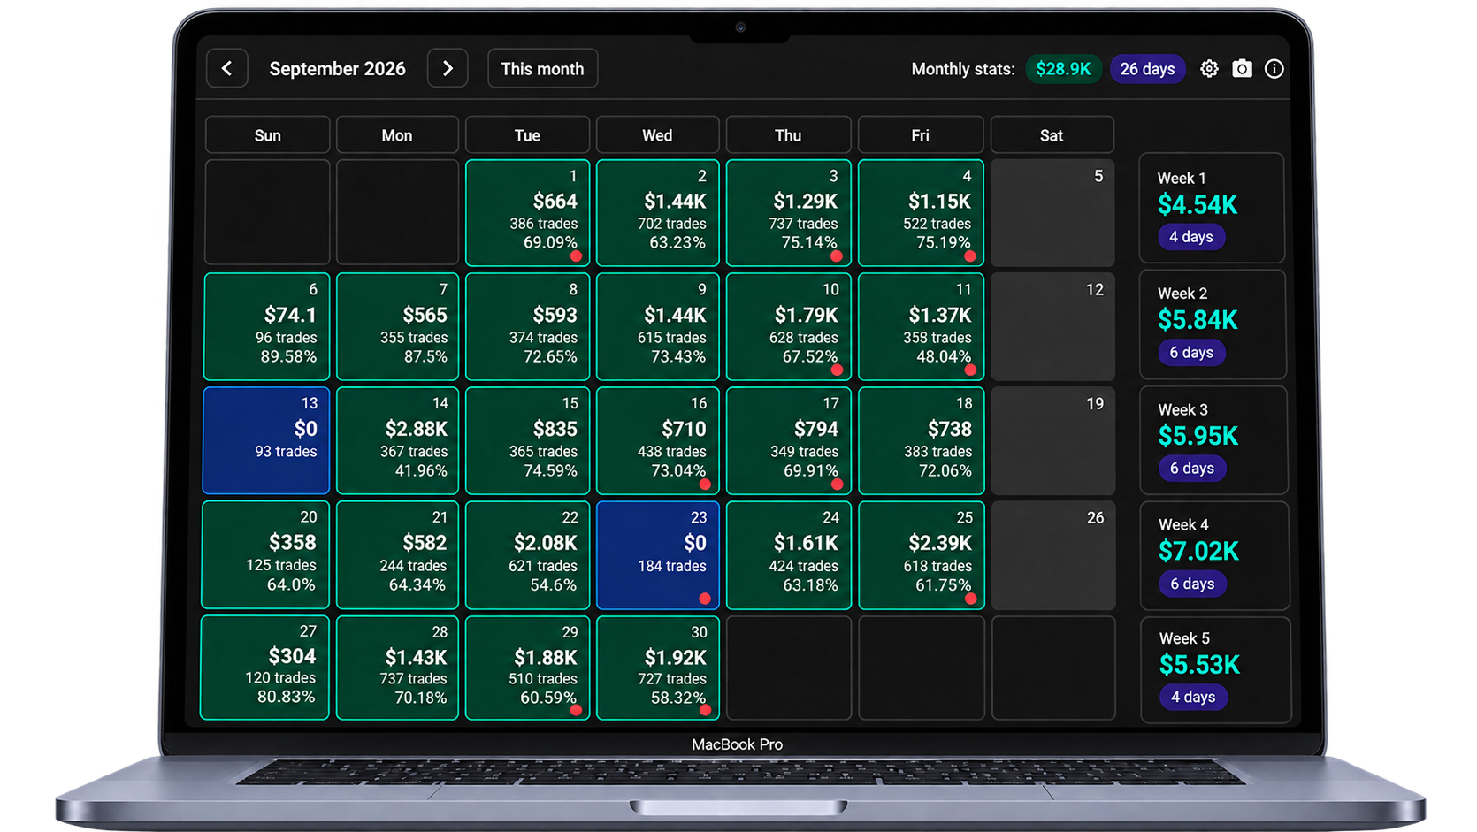Click the Saturday 19 cell
The width and height of the screenshot is (1477, 832).
(x=1052, y=440)
